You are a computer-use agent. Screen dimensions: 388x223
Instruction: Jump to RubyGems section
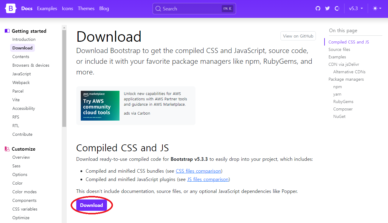343,102
